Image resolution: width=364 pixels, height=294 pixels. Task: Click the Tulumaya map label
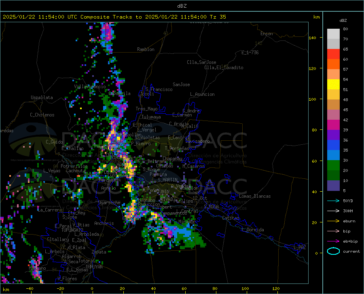[x=151, y=117]
